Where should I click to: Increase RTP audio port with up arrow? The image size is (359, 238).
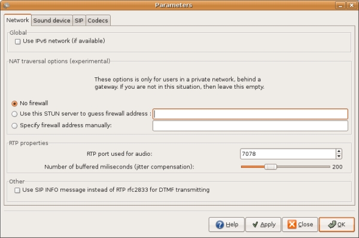click(339, 152)
